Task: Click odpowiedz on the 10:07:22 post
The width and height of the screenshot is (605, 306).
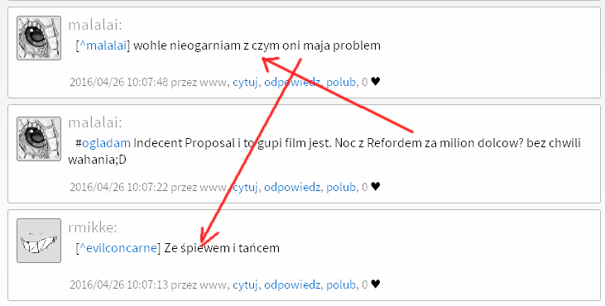Action: pos(292,187)
